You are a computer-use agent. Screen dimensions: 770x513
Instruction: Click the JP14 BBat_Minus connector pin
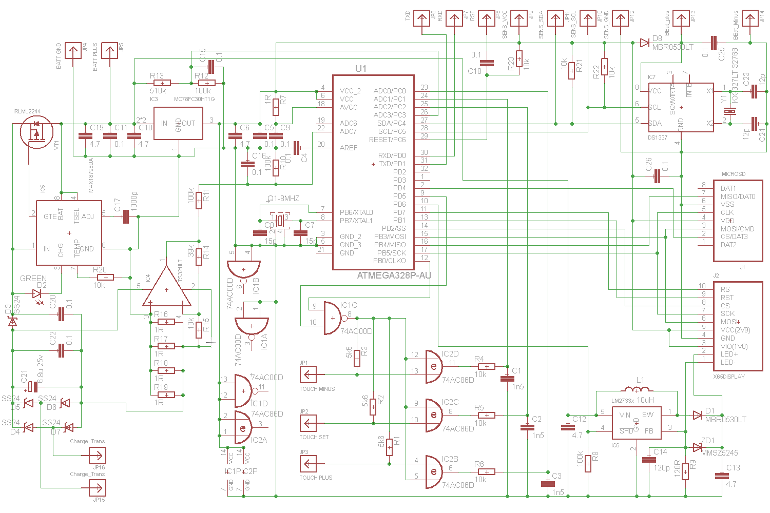(750, 19)
